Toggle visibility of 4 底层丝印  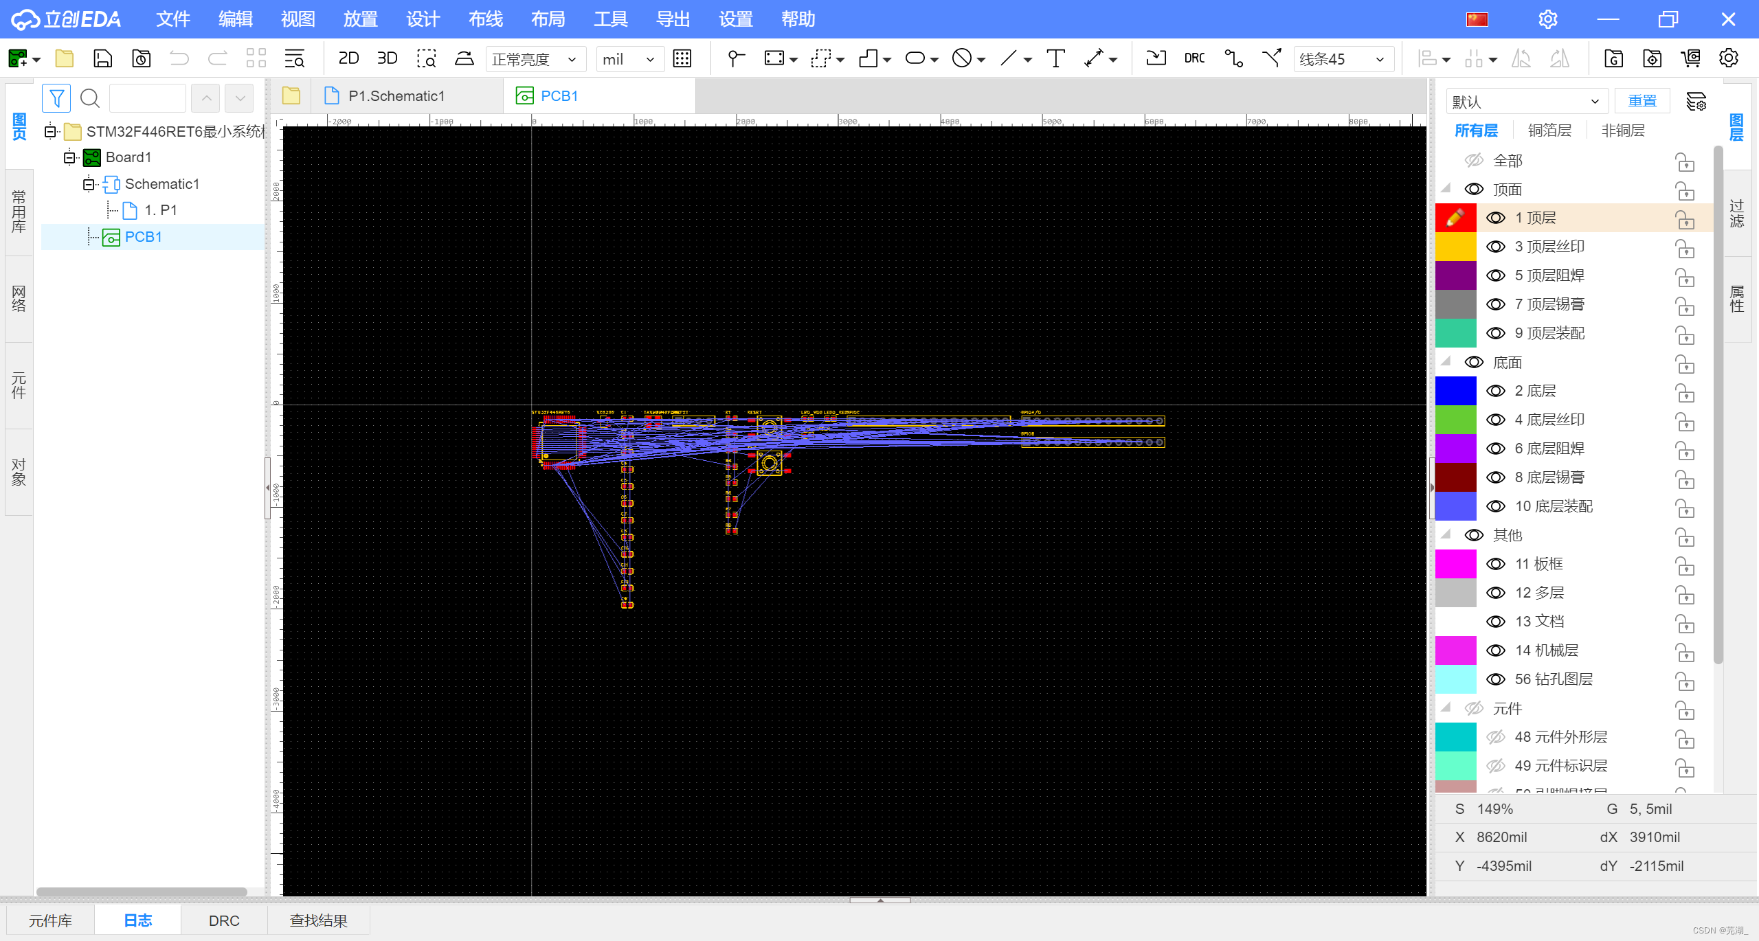click(1496, 420)
